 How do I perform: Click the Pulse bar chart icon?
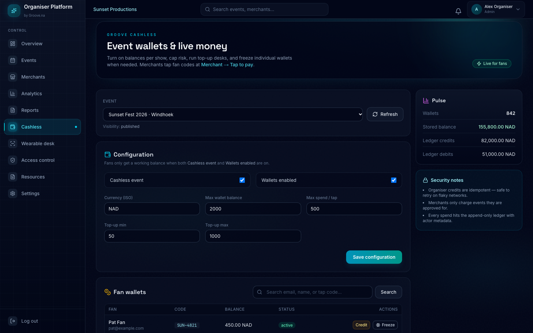coord(426,101)
